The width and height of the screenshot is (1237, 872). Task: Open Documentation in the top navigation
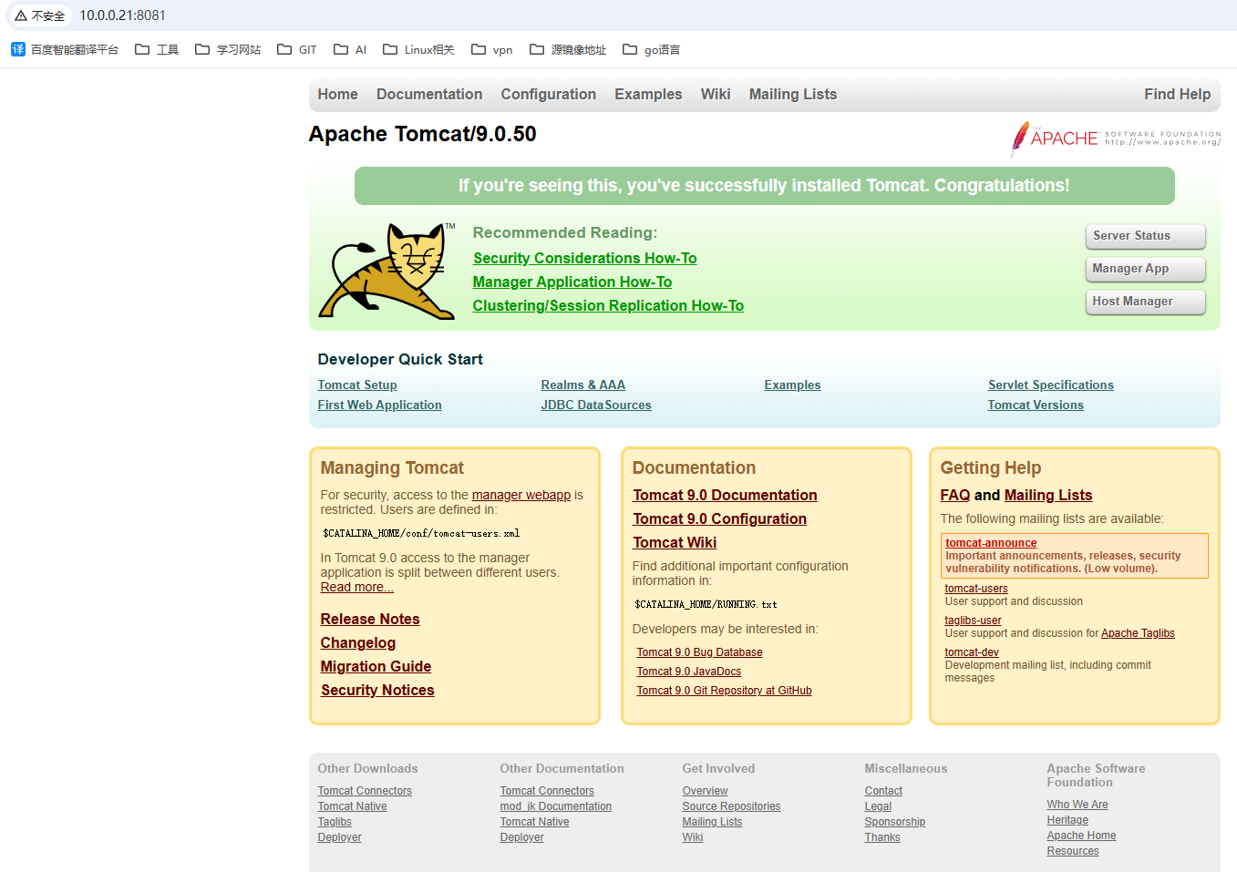pyautogui.click(x=429, y=94)
